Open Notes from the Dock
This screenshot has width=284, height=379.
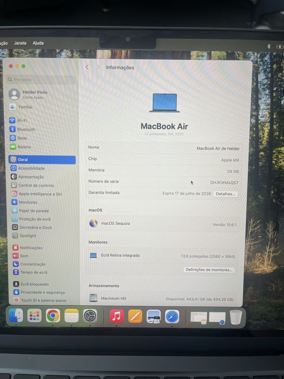point(71,316)
